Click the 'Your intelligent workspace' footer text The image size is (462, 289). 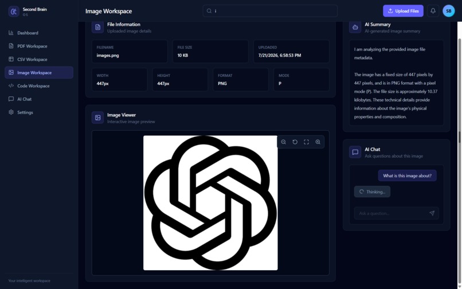pos(29,281)
